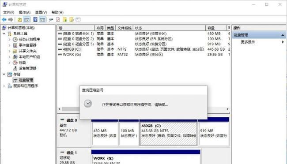This screenshot has width=287, height=164.
Task: Click the Forward arrow toolbar icon
Action: 11,19
